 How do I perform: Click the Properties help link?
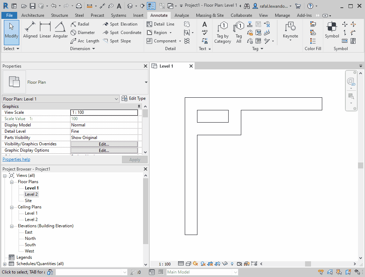click(x=16, y=159)
